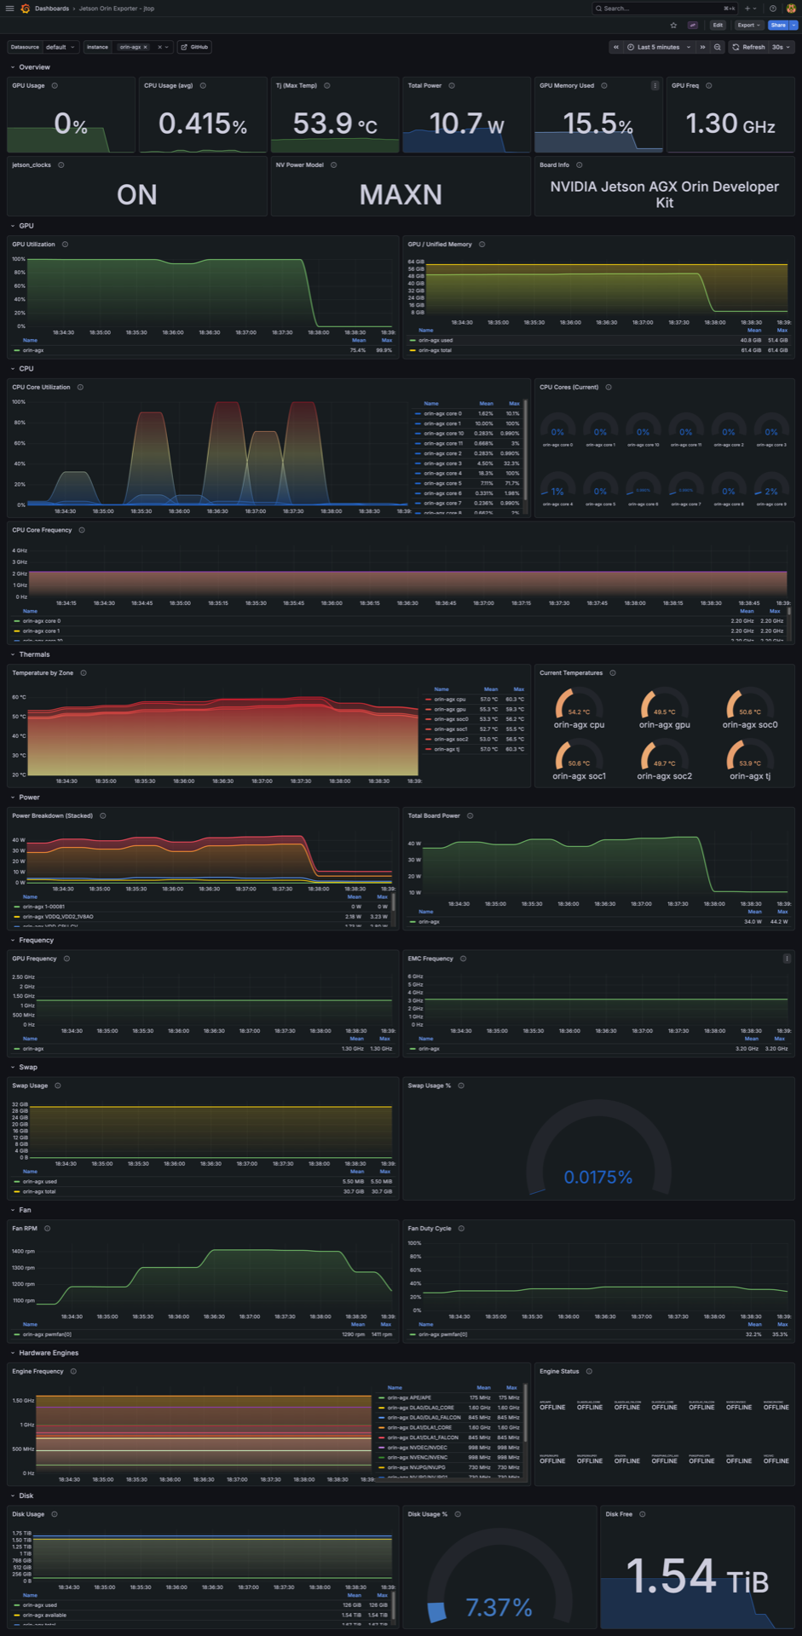Open the Export menu
Screen dimensions: 802x1636
(748, 26)
